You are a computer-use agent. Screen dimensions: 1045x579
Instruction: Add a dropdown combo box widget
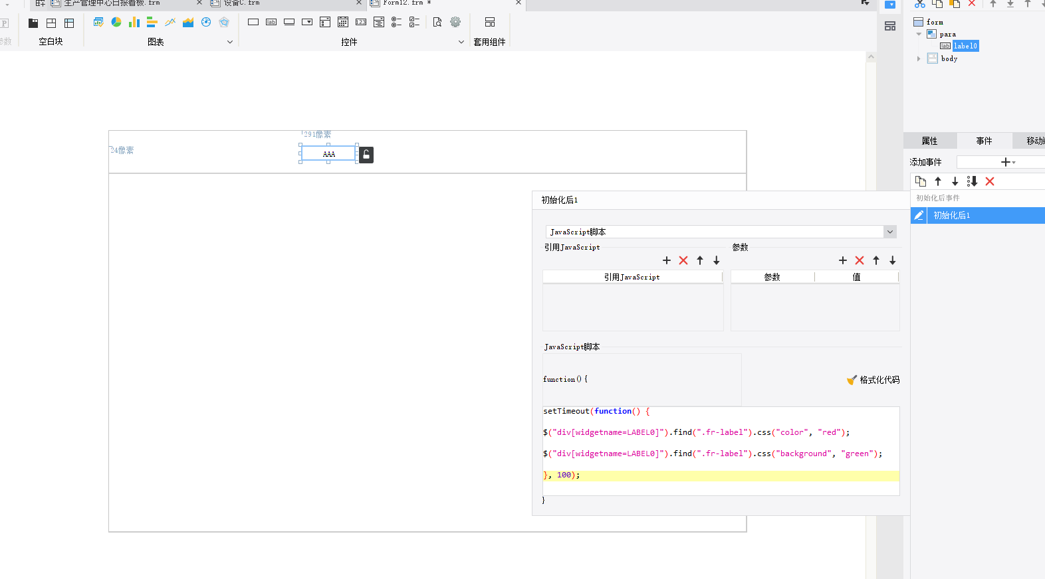(x=307, y=22)
